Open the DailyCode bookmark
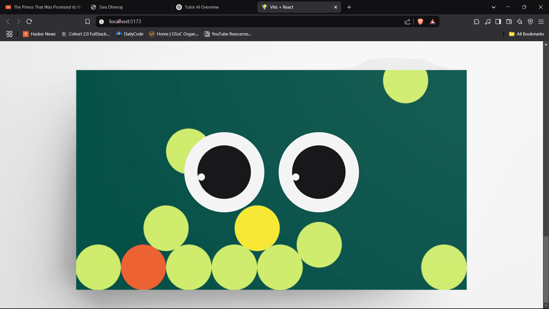 (130, 34)
